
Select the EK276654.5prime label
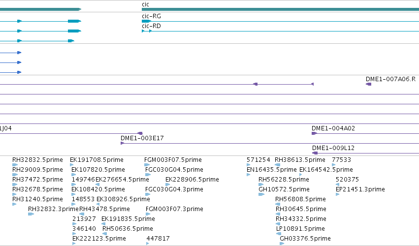122,180
